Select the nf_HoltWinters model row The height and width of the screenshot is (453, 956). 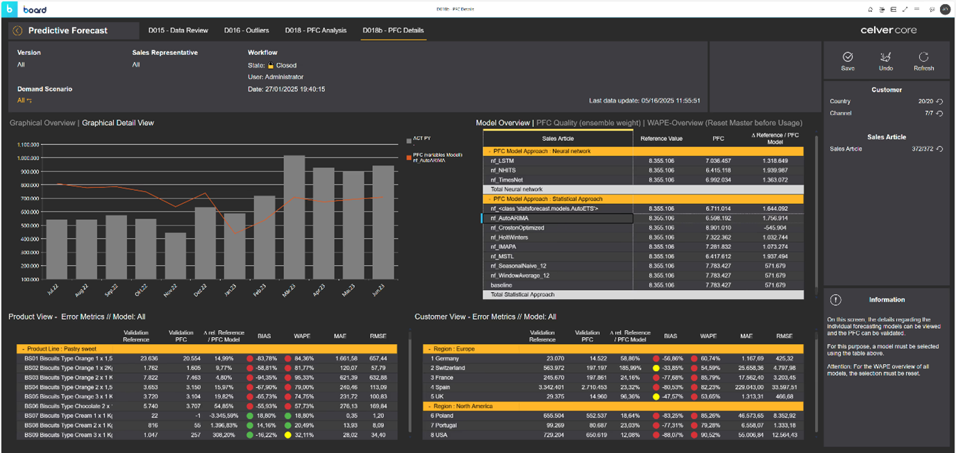click(509, 237)
